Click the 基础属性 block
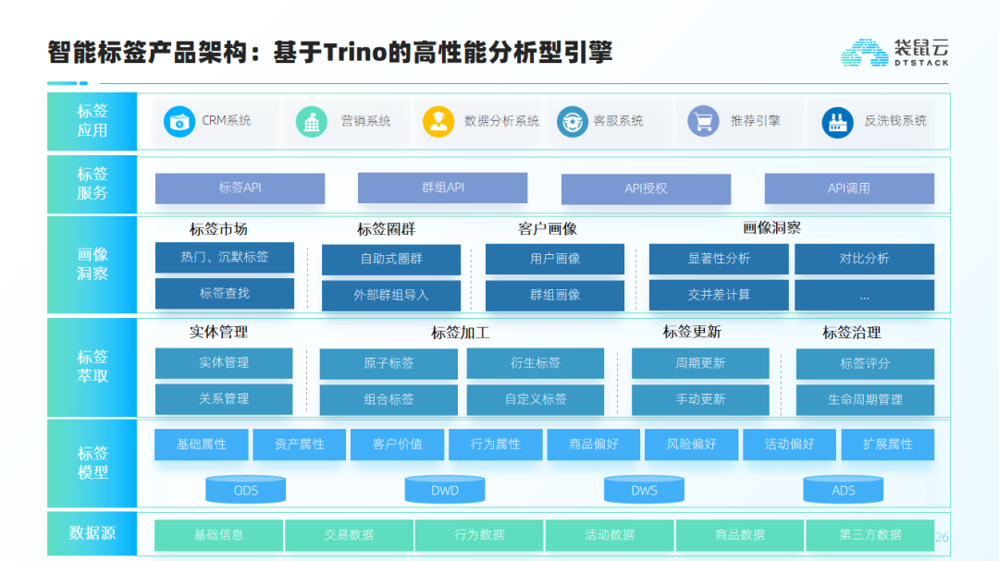This screenshot has width=999, height=561. coord(202,445)
